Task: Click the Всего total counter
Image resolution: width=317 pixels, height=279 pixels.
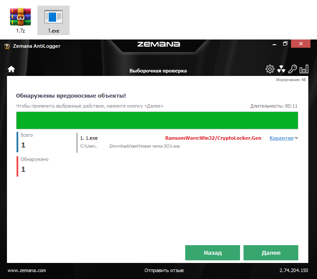Action: point(26,142)
